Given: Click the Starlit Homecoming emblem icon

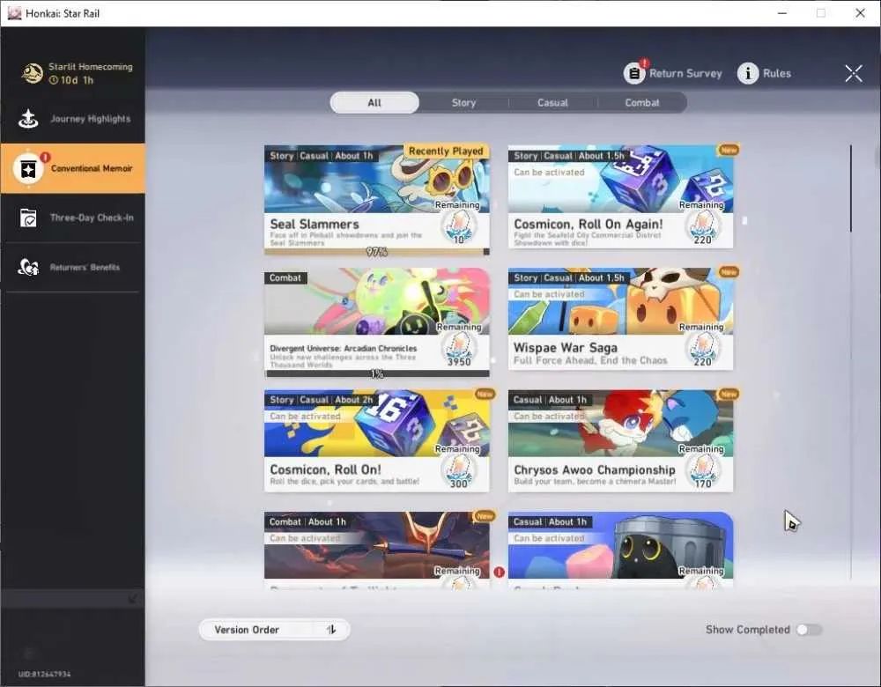Looking at the screenshot, I should tap(32, 73).
